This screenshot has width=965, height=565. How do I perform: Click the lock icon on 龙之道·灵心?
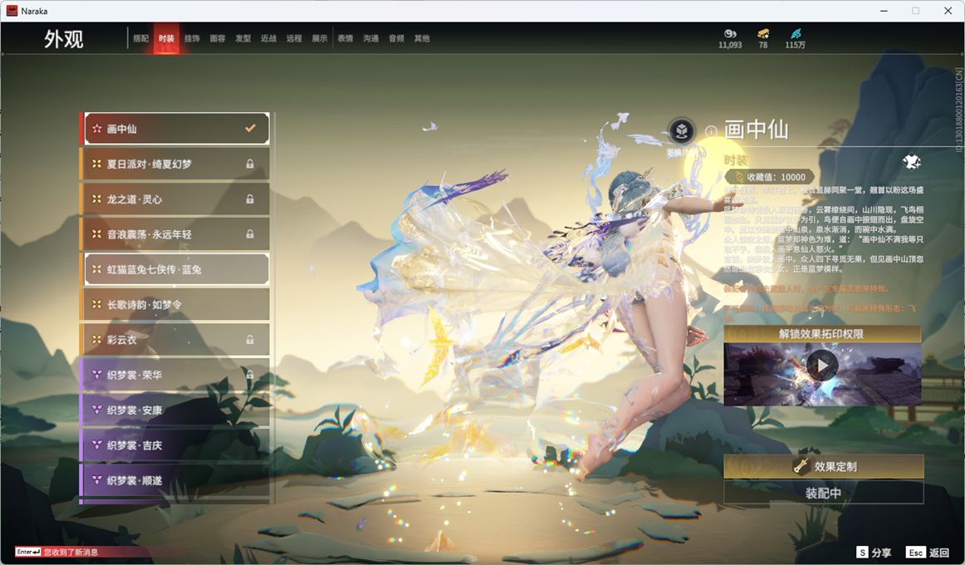[250, 199]
